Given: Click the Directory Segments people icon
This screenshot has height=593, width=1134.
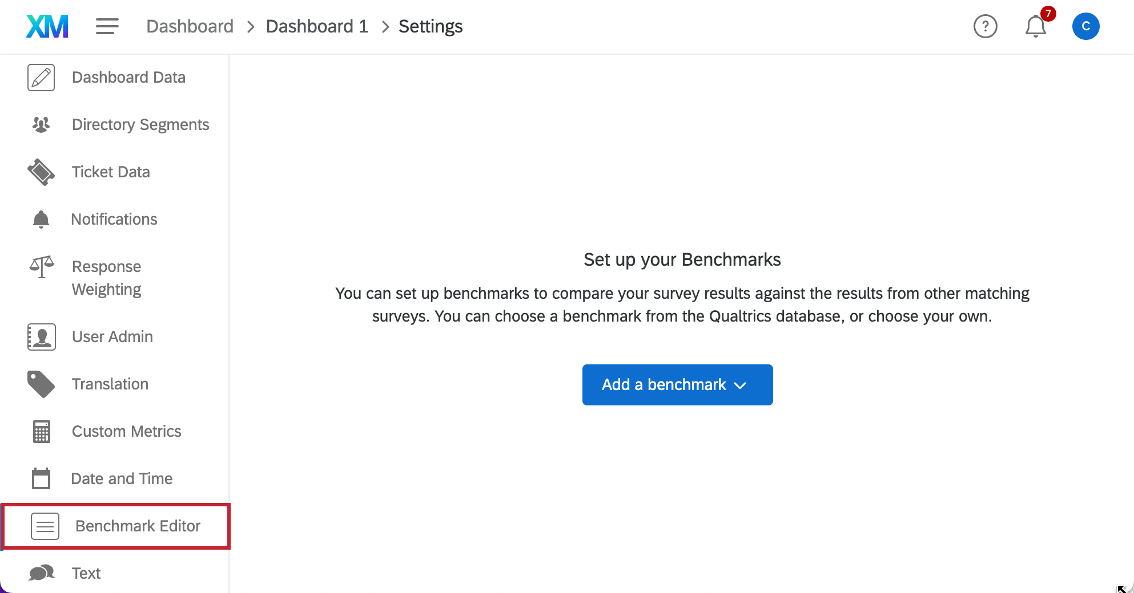Looking at the screenshot, I should [x=41, y=125].
